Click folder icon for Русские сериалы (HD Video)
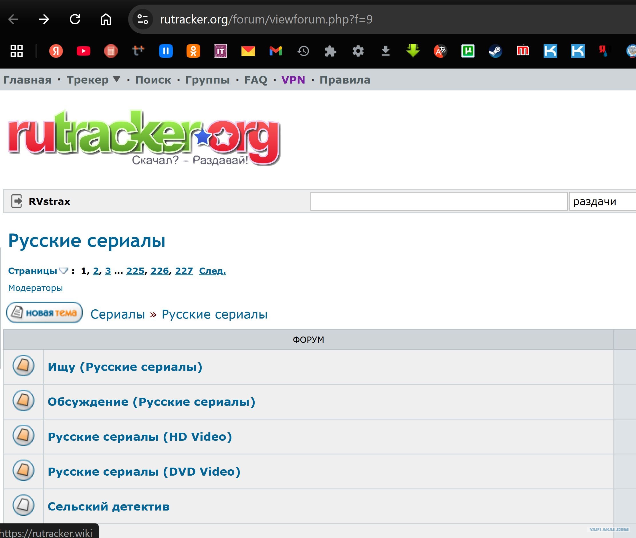Screen dimensions: 636x538 [23, 435]
